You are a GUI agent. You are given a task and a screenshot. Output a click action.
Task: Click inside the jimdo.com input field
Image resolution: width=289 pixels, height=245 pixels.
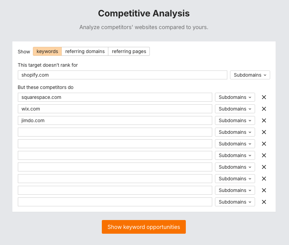[115, 120]
